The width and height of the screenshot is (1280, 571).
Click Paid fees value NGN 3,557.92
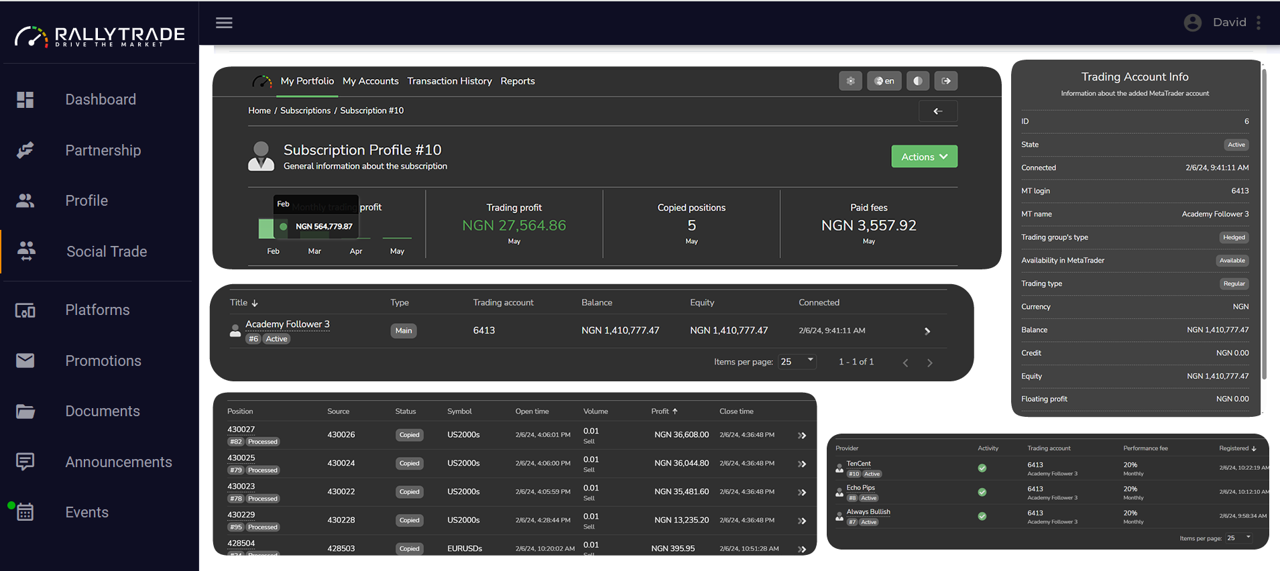coord(868,226)
